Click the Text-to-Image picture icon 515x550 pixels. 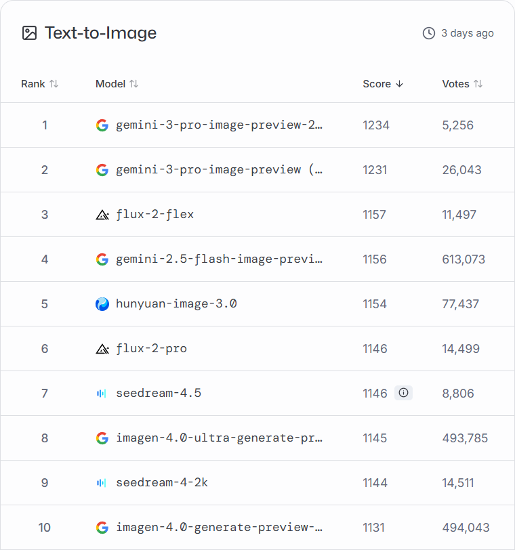click(29, 33)
